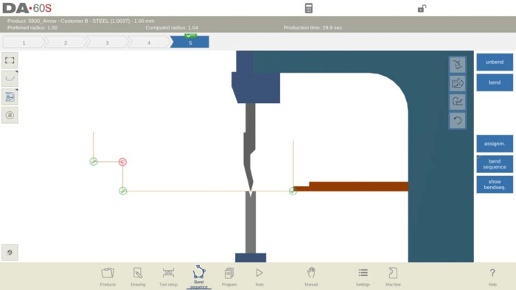This screenshot has width=516, height=290.
Task: Open the calculator icon in header
Action: pyautogui.click(x=308, y=8)
